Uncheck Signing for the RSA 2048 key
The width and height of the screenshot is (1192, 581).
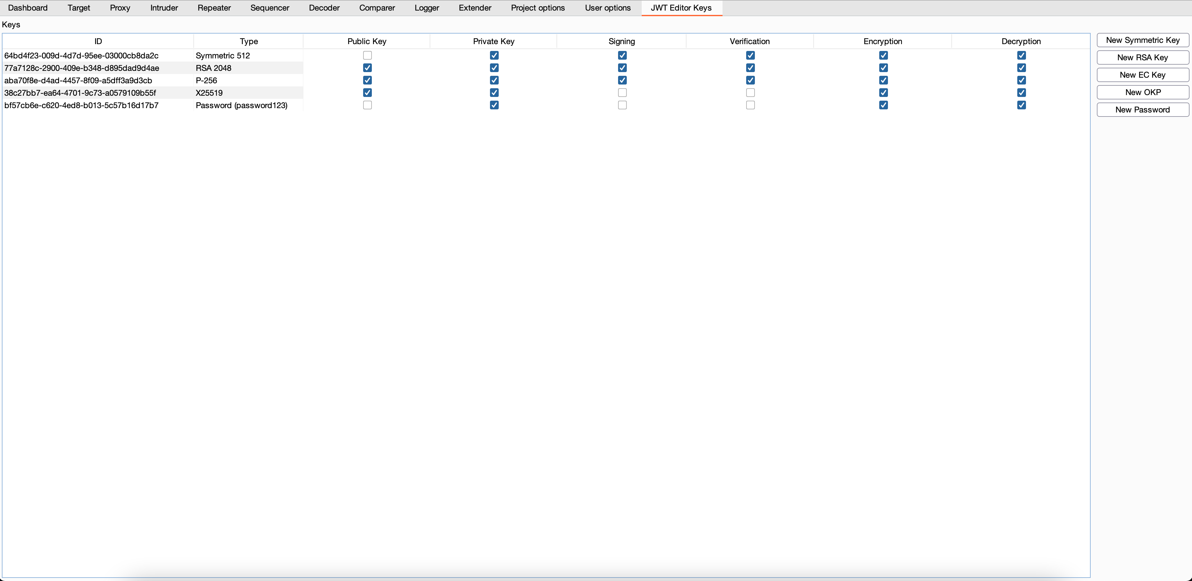(622, 68)
